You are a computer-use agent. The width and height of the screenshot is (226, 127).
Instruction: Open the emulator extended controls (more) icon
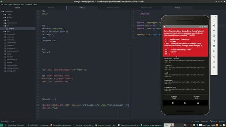214,72
